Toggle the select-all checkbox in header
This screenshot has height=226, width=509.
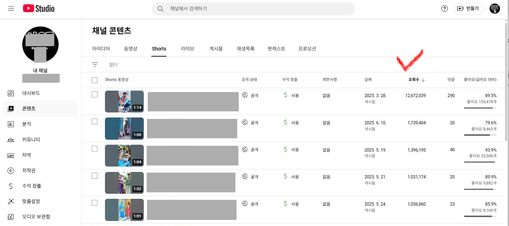point(95,80)
